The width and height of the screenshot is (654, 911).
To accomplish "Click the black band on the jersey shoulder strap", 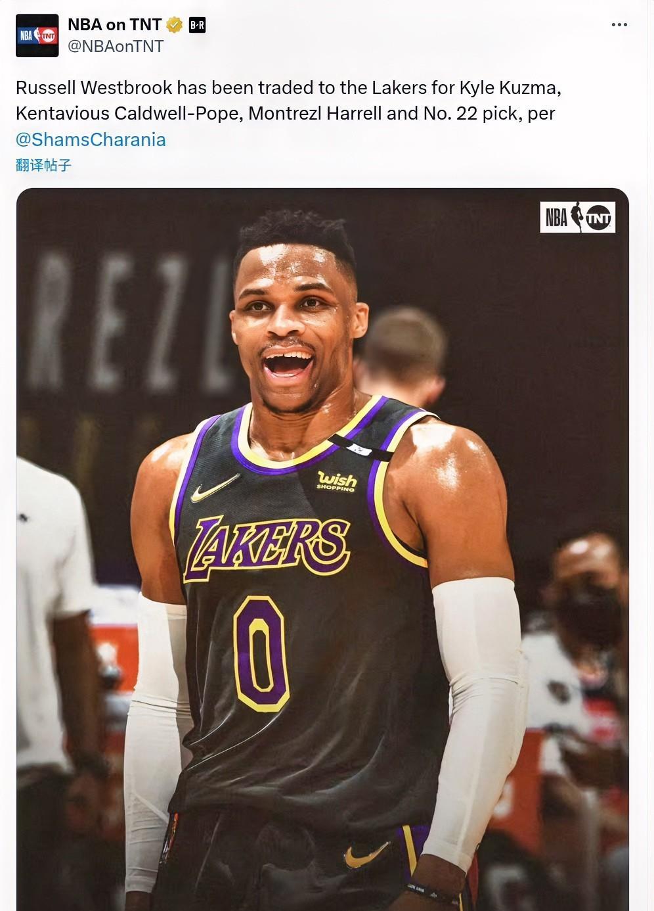I will (x=360, y=447).
